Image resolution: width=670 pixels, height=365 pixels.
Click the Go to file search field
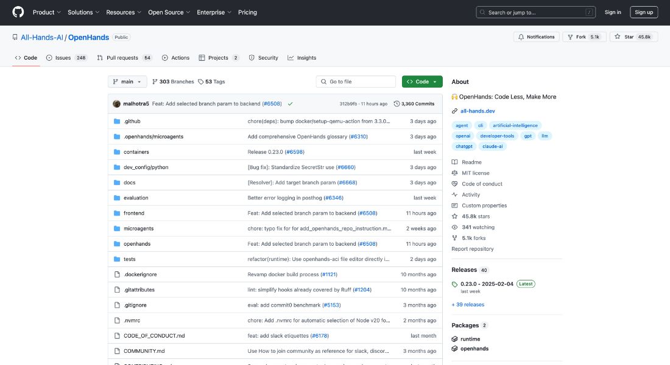(358, 81)
